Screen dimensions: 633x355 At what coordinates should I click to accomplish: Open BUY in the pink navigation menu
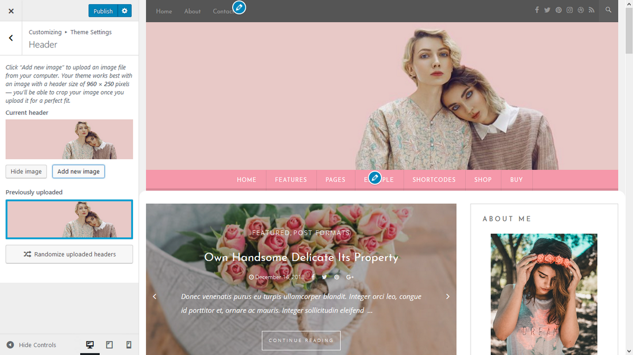516,180
